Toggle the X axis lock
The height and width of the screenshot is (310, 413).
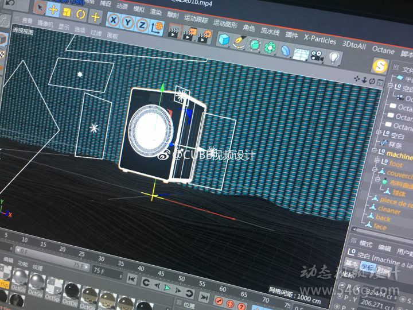click(114, 20)
